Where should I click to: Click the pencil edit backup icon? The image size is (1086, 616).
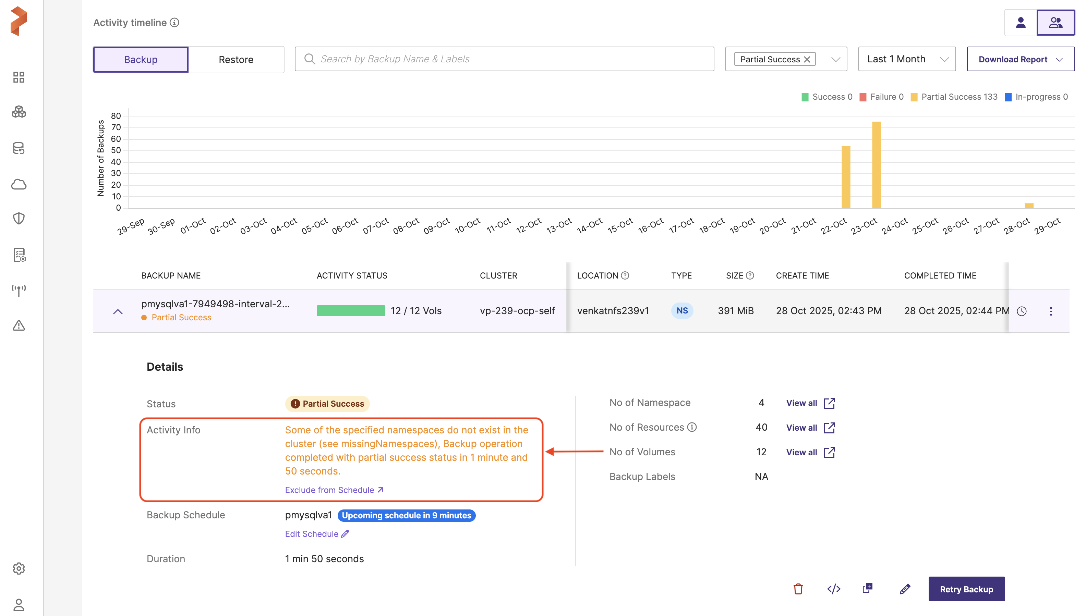pos(904,589)
